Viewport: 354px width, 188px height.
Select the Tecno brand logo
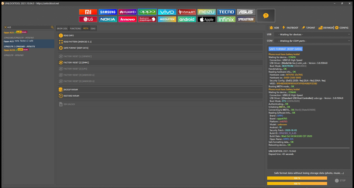tap(226, 12)
